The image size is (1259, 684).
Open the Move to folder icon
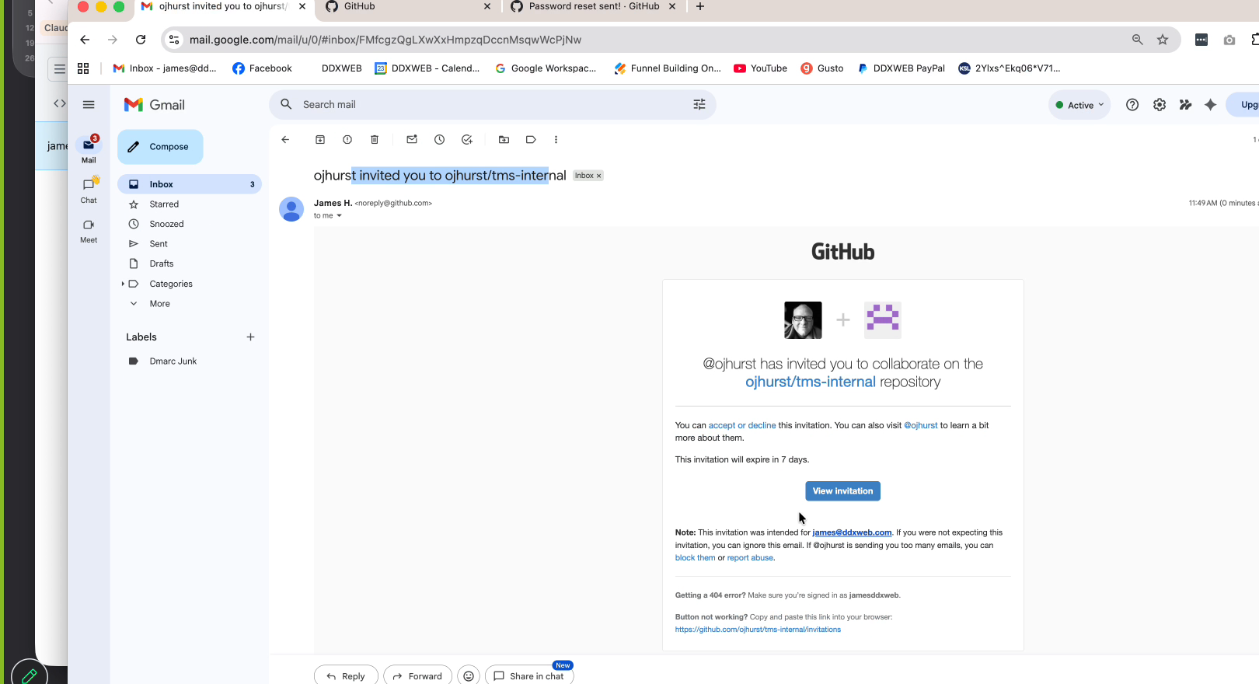point(504,140)
